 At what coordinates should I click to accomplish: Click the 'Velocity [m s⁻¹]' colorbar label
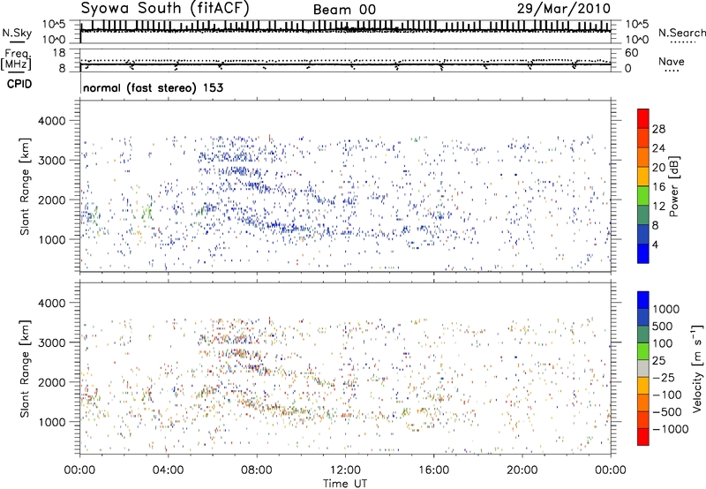[x=697, y=368]
